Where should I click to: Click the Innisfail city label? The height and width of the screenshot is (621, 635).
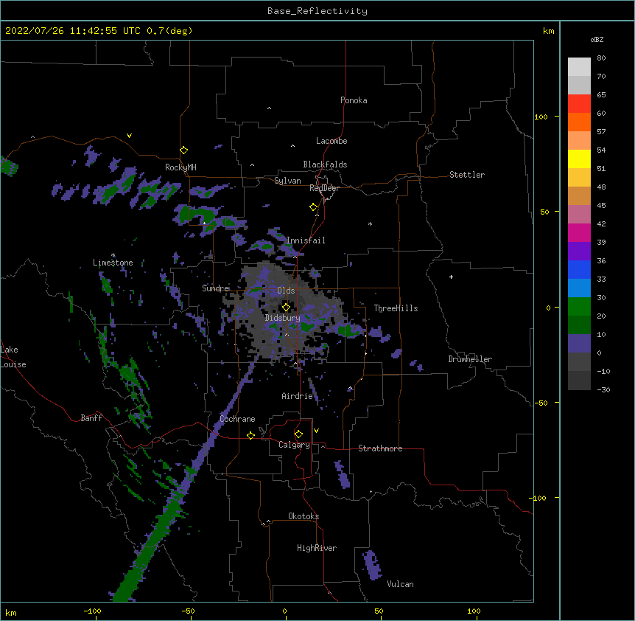[x=306, y=240]
